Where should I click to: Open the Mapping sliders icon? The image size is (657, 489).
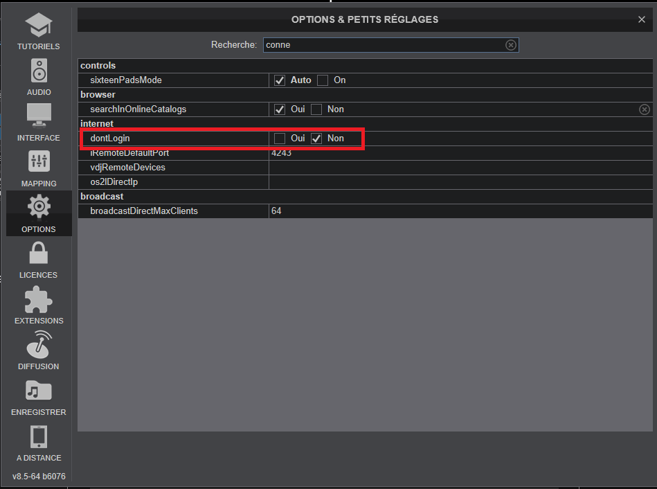(39, 162)
